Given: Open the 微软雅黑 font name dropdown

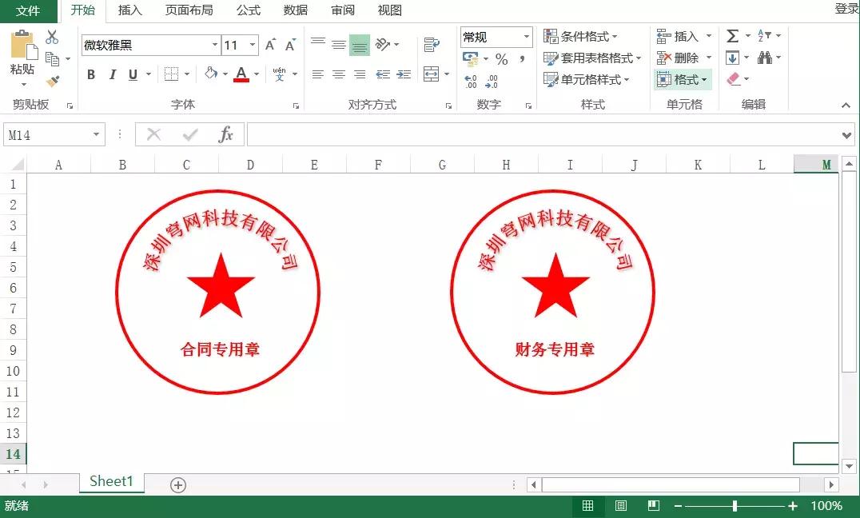Looking at the screenshot, I should point(214,45).
